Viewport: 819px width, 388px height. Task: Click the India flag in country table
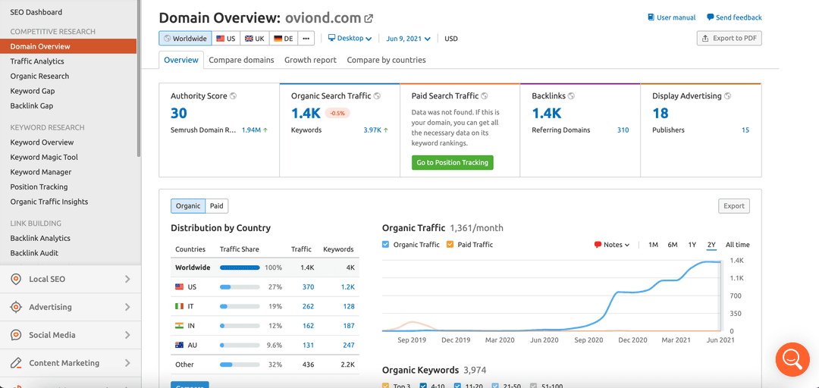(179, 325)
